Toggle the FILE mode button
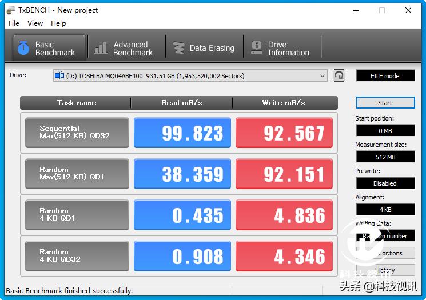The height and width of the screenshot is (300, 426). coord(385,76)
